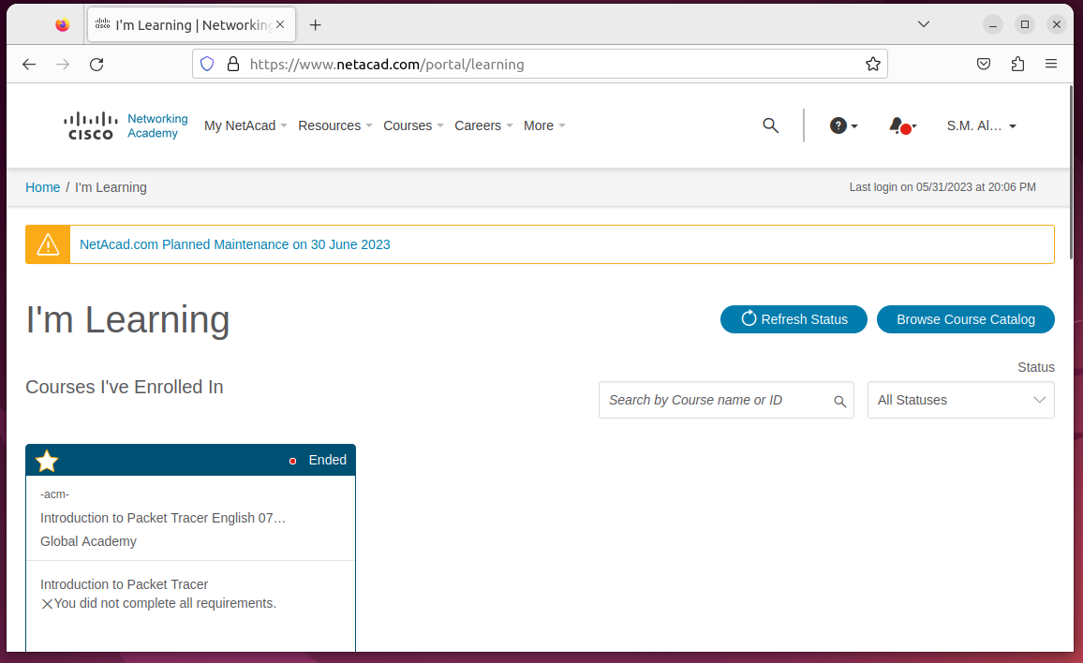Screen dimensions: 1083x663
Task: Click the yellow favorite star on course card
Action: (x=47, y=461)
